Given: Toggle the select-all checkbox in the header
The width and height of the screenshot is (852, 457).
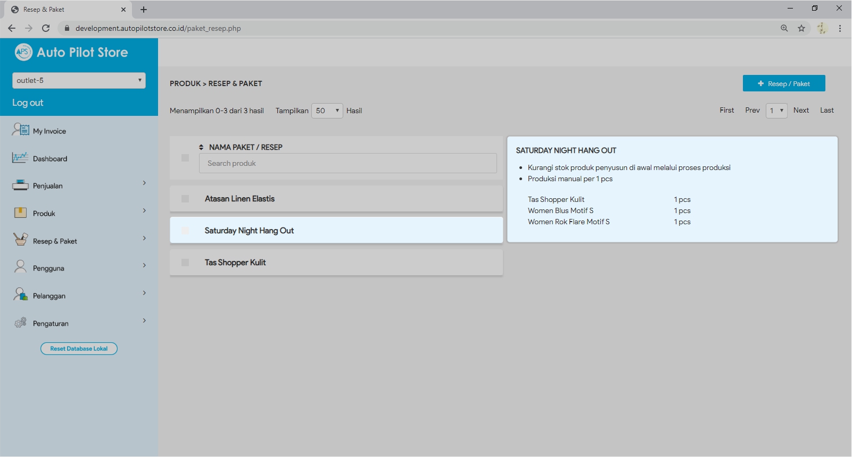Looking at the screenshot, I should coord(185,158).
